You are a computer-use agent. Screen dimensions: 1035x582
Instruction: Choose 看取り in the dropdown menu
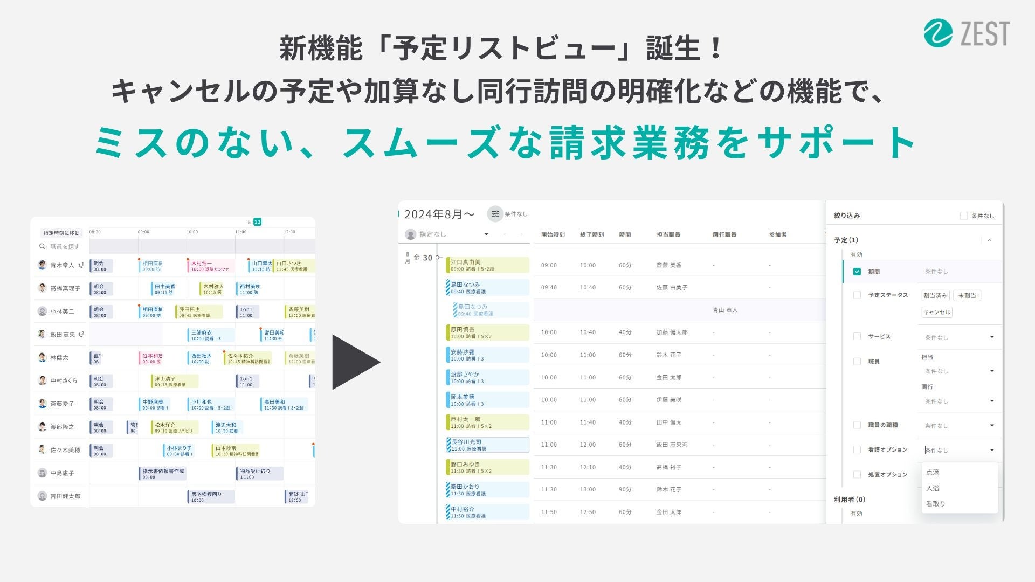[936, 504]
